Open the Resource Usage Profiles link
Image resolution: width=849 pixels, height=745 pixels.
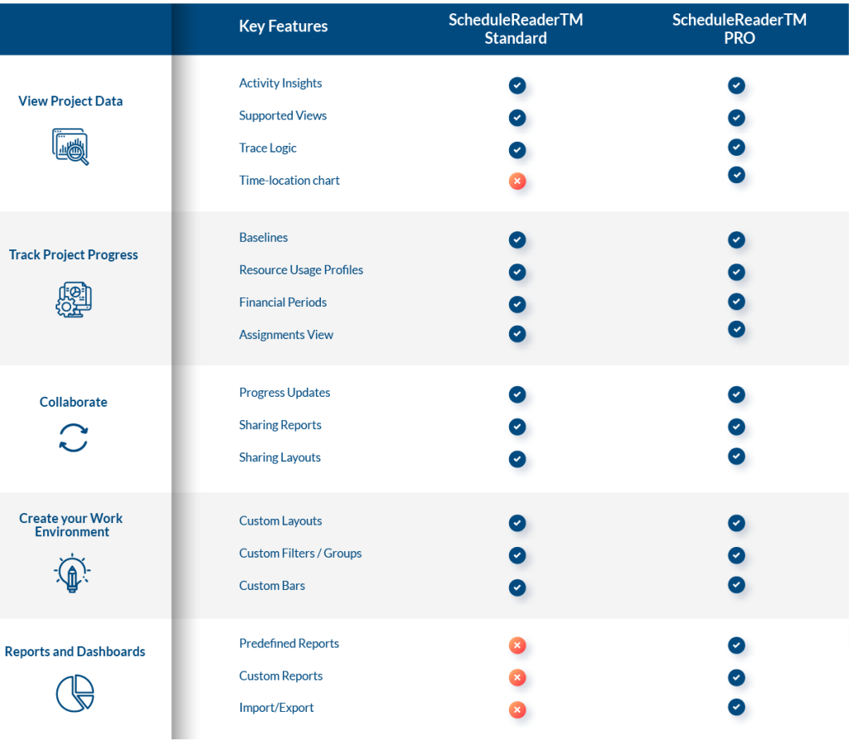point(301,269)
